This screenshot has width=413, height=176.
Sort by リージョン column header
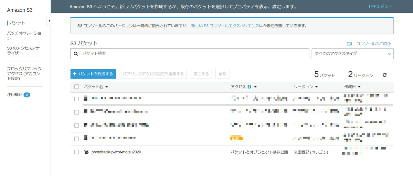click(306, 87)
